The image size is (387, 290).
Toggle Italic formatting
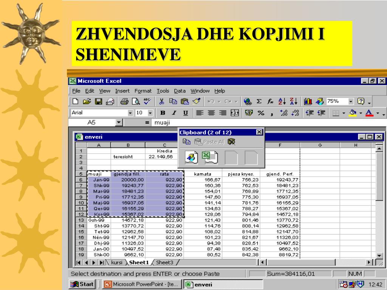tap(174, 113)
